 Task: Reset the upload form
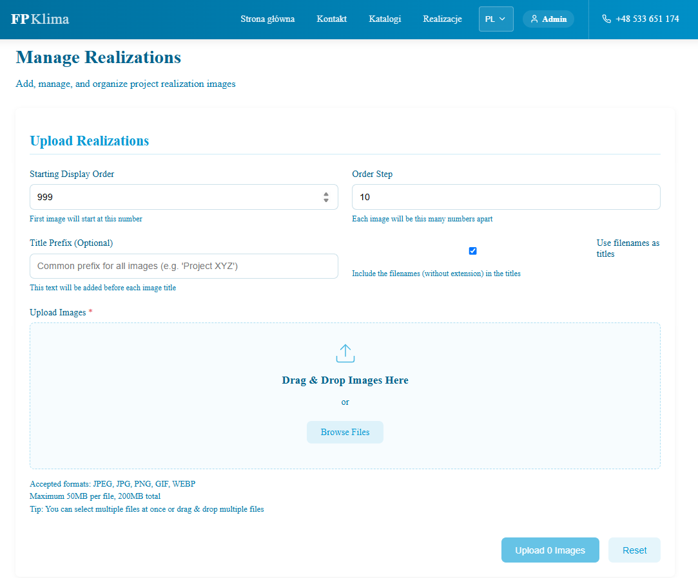(634, 550)
